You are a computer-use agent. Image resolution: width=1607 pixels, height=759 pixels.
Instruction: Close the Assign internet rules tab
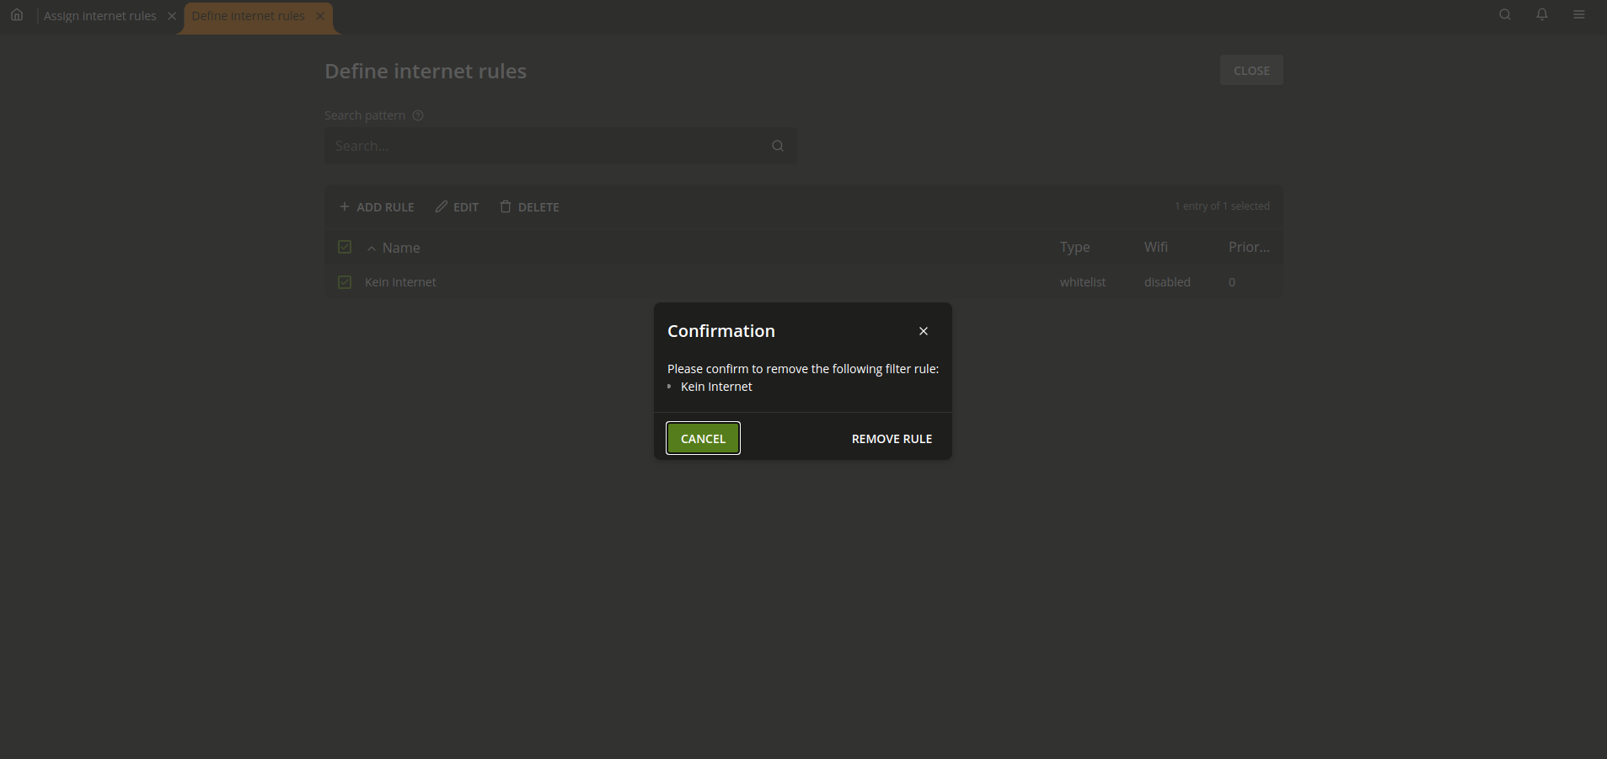coord(172,16)
